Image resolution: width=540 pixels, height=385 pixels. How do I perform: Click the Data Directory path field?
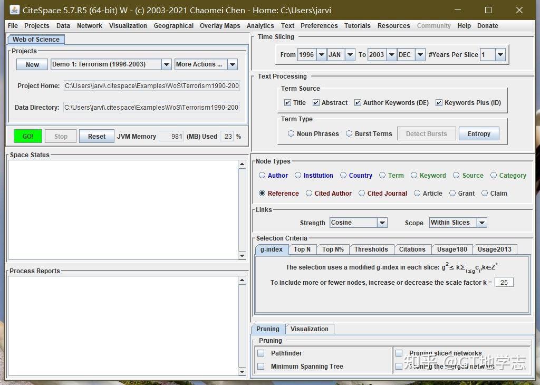151,108
